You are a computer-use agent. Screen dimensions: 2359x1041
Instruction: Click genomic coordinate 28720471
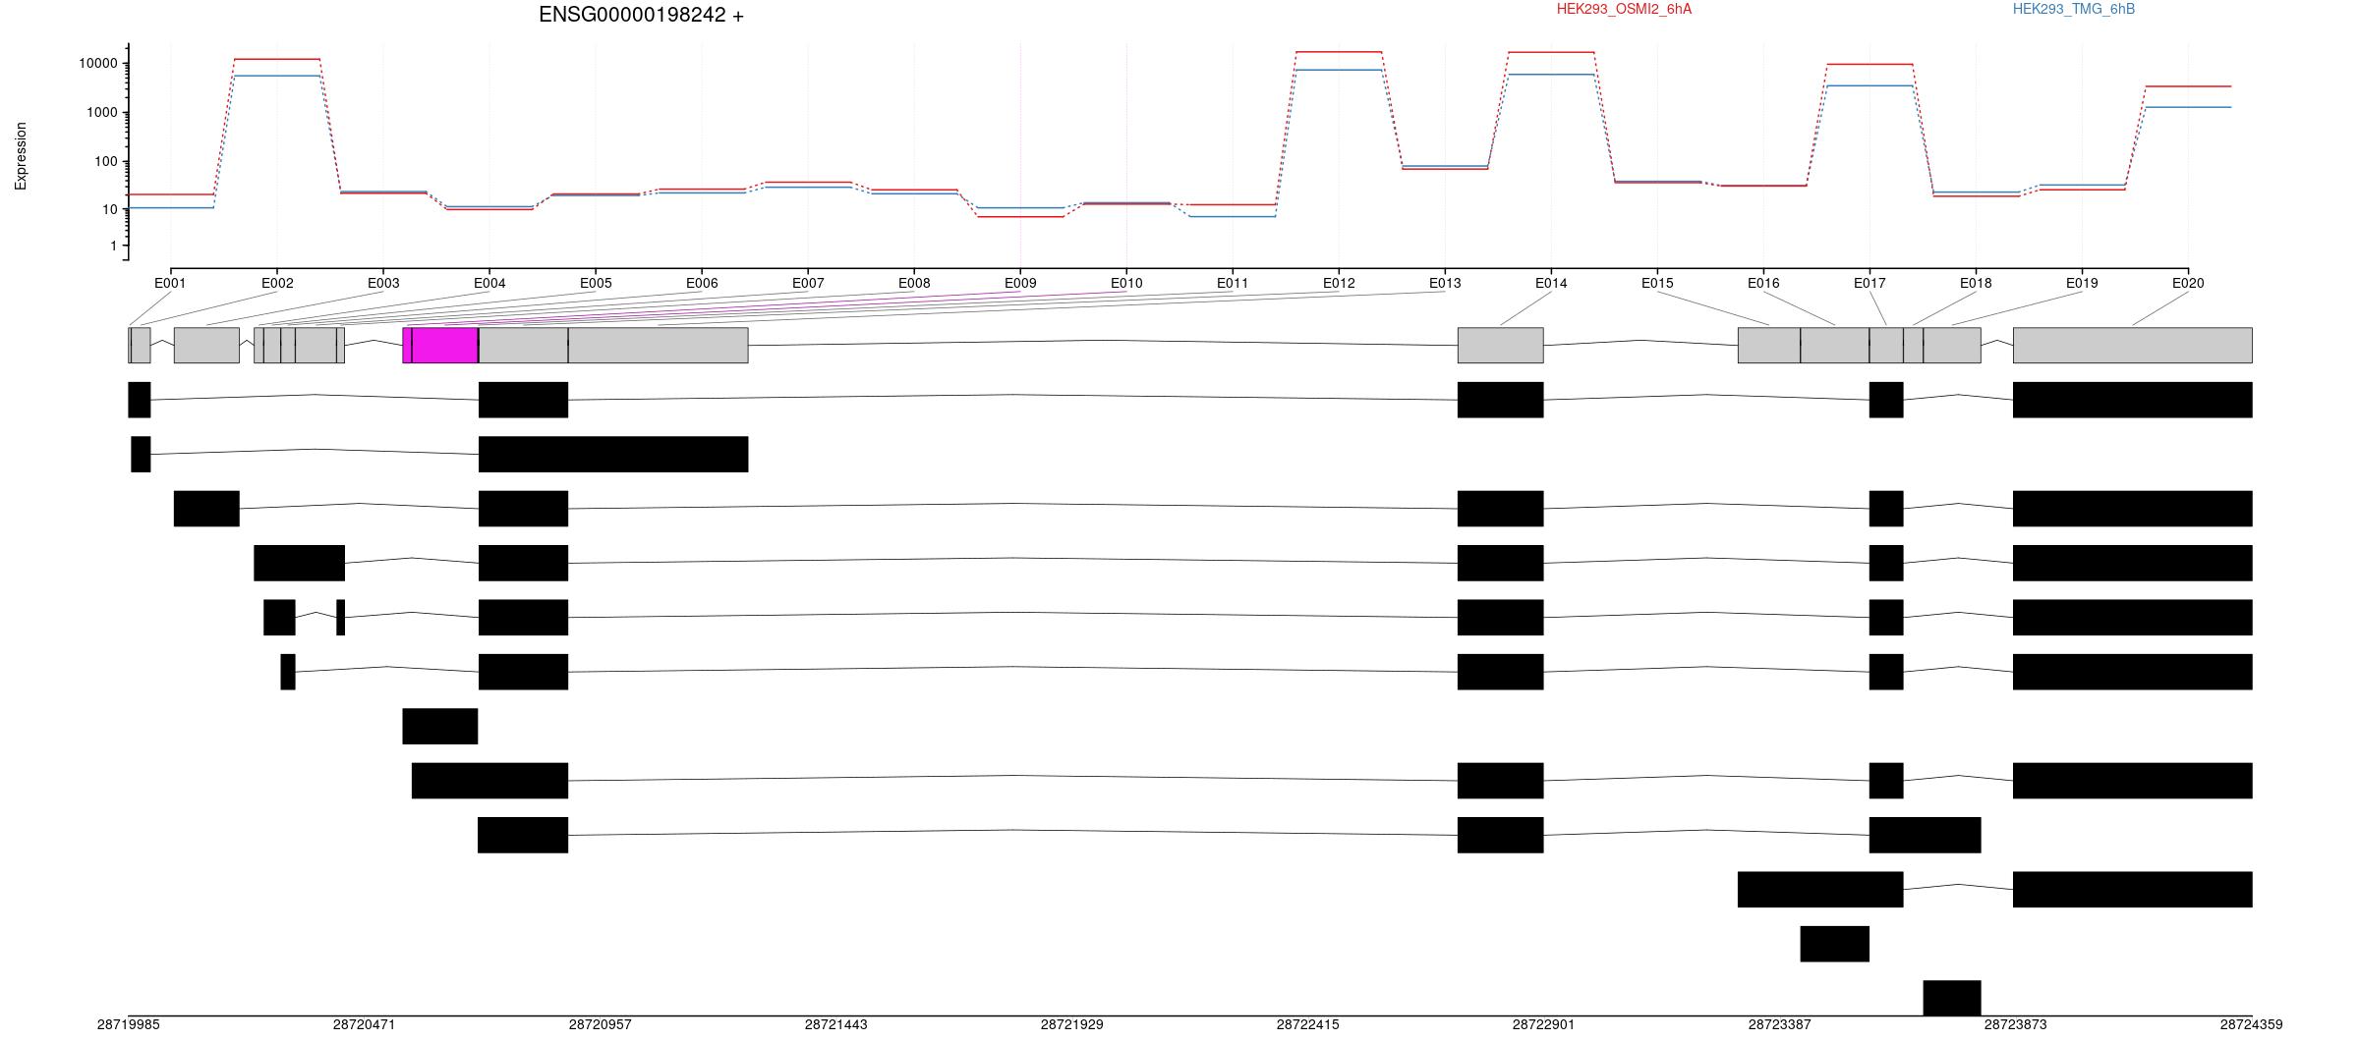click(364, 1024)
